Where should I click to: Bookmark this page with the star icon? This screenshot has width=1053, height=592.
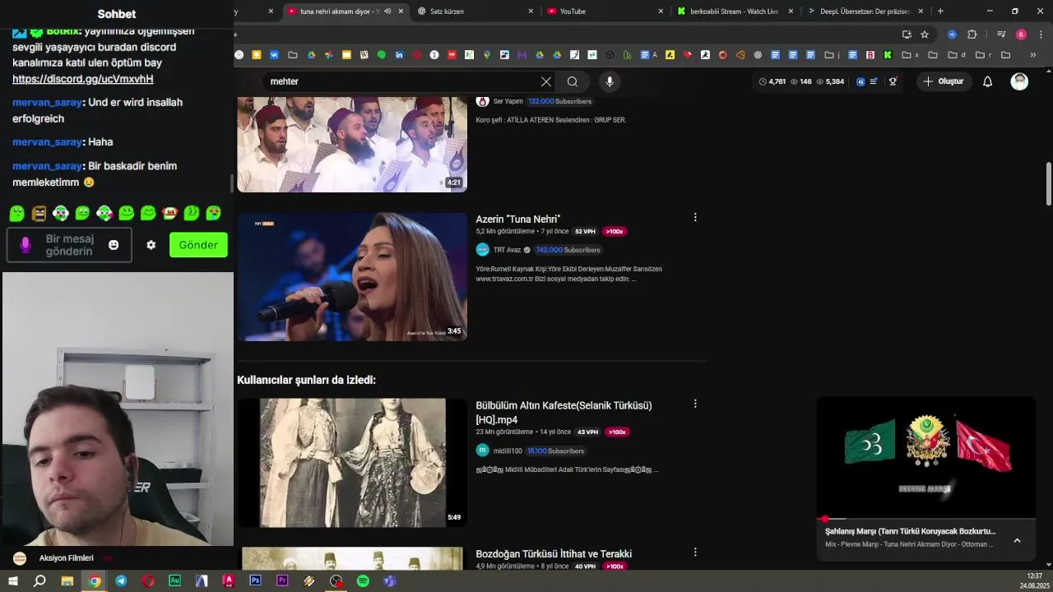925,35
